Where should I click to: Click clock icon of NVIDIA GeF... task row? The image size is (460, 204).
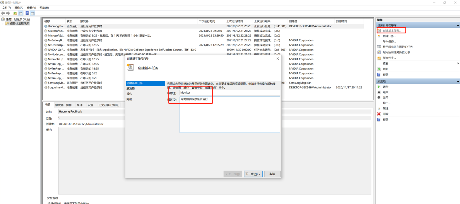46,50
